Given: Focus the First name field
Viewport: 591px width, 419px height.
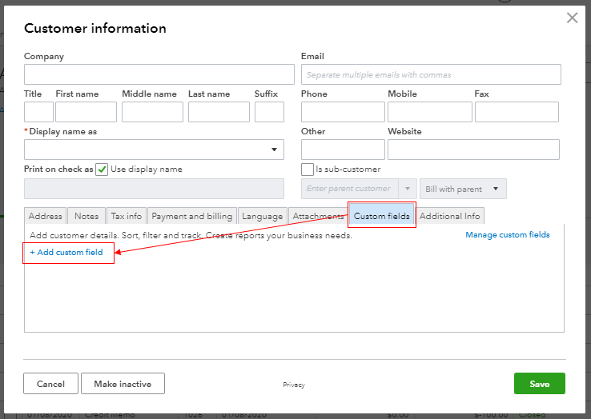Looking at the screenshot, I should 86,112.
